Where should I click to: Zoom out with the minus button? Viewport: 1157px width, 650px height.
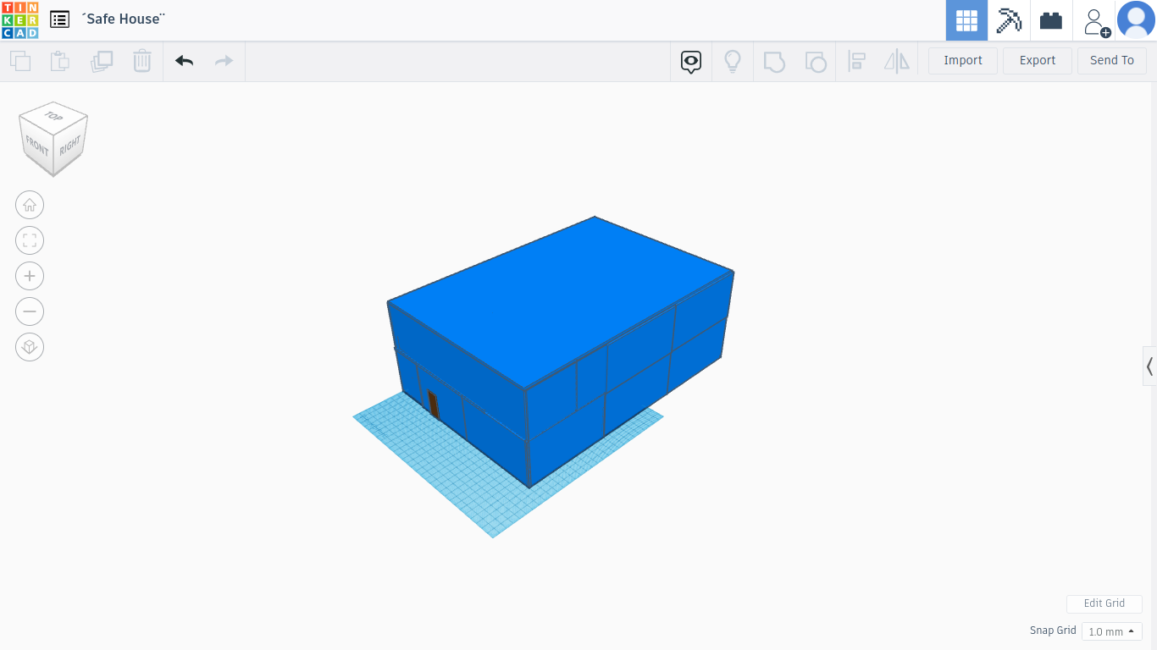[30, 311]
